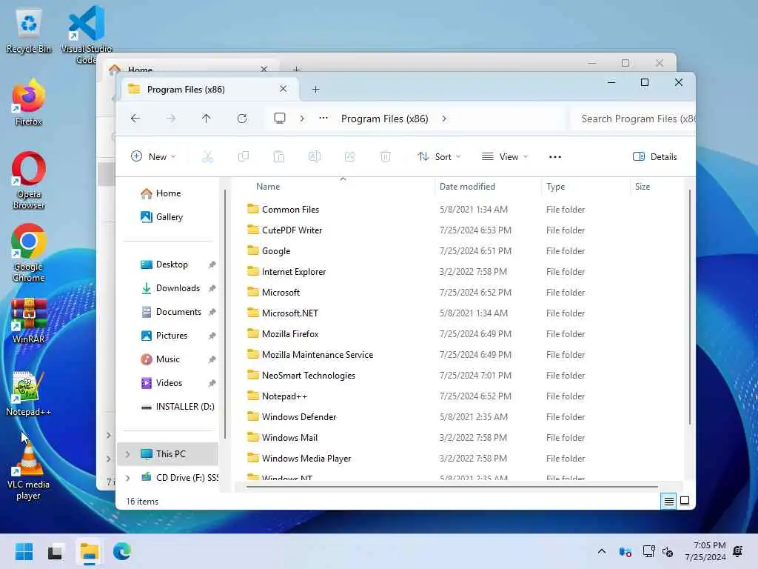The image size is (758, 569).
Task: Select the Mozilla Maintenance Service folder
Action: [x=317, y=355]
